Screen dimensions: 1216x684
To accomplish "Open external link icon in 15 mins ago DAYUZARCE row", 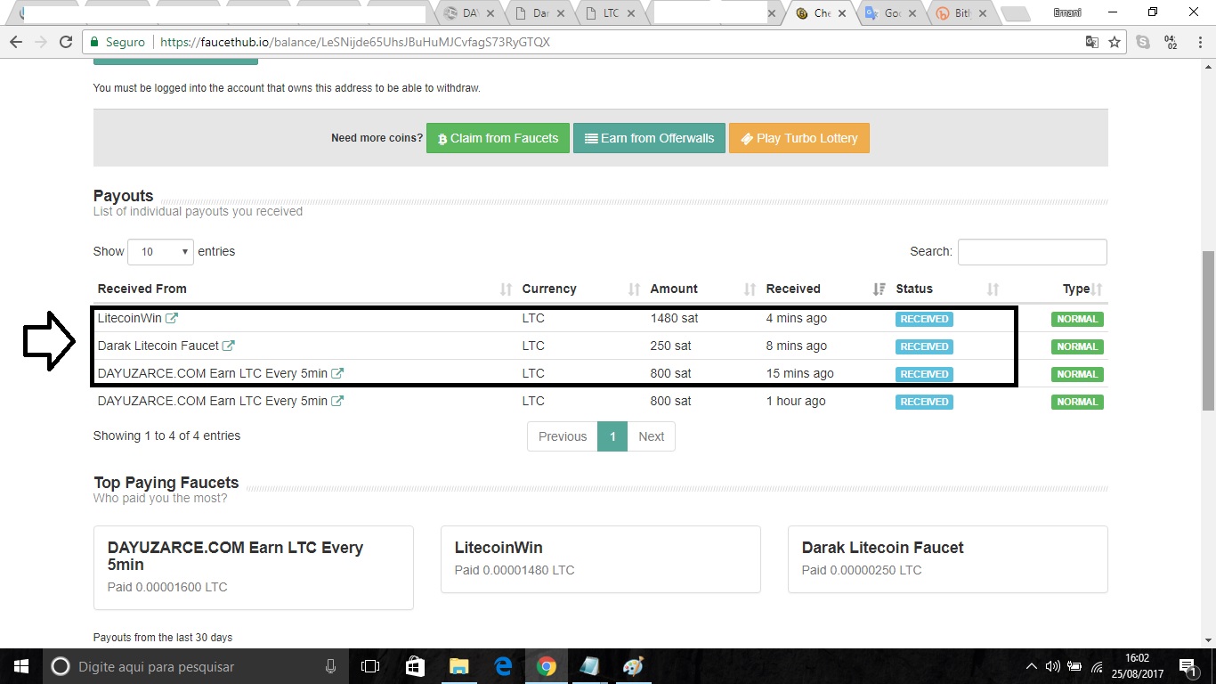I will pos(337,373).
